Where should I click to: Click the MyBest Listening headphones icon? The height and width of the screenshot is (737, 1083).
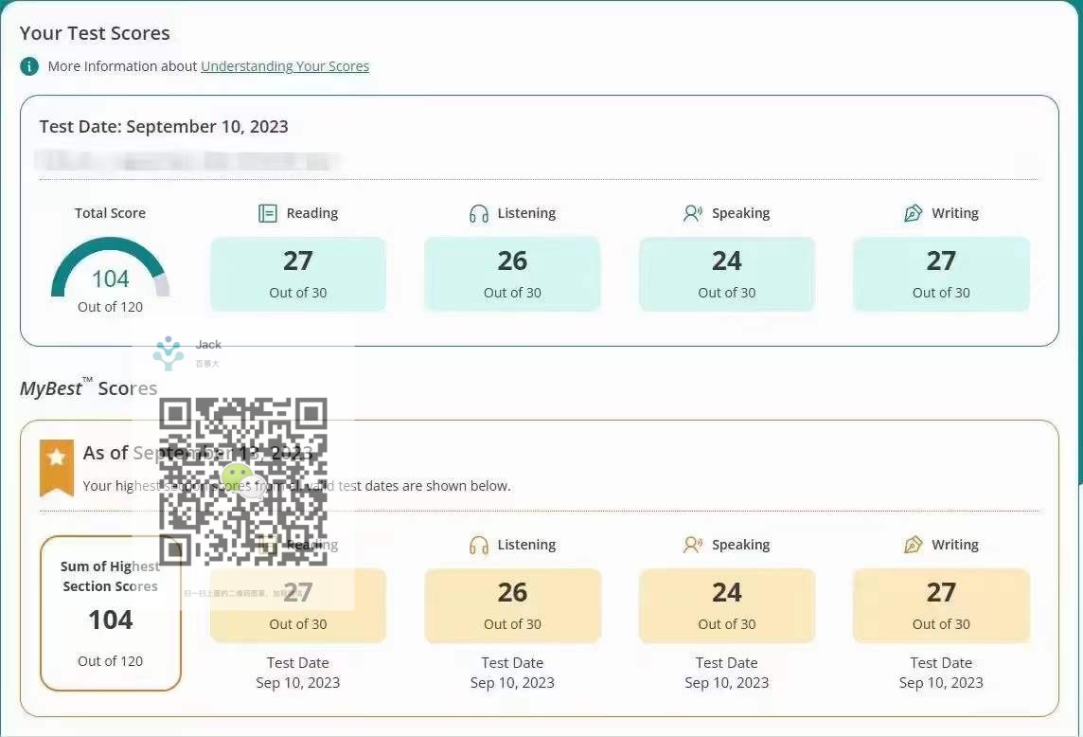coord(479,546)
